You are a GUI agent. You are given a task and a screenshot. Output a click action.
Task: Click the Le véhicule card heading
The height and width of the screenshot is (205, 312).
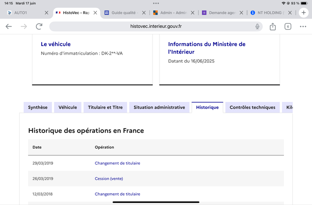[x=56, y=44]
